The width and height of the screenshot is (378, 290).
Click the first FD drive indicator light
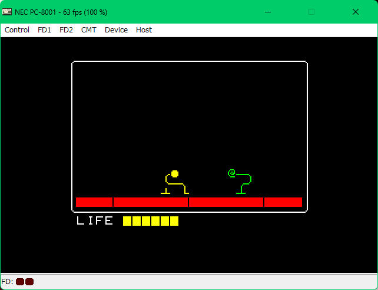(x=20, y=282)
